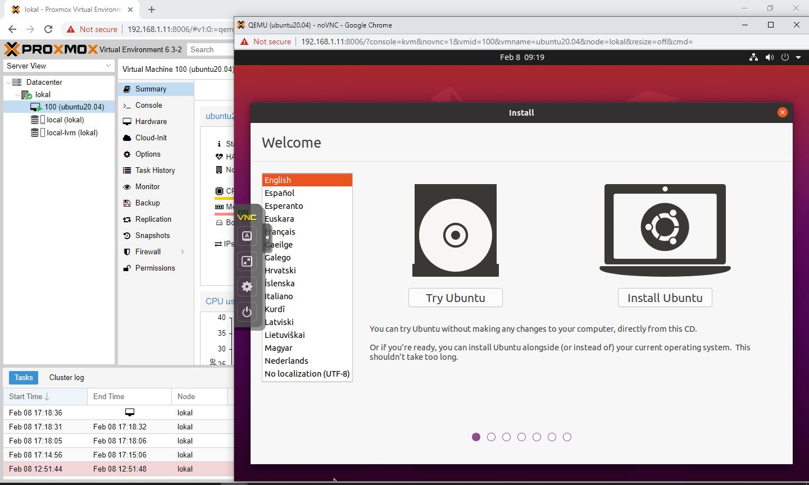Screen dimensions: 809x485
Task: Click Ubuntu network status icon in top bar
Action: 753,57
